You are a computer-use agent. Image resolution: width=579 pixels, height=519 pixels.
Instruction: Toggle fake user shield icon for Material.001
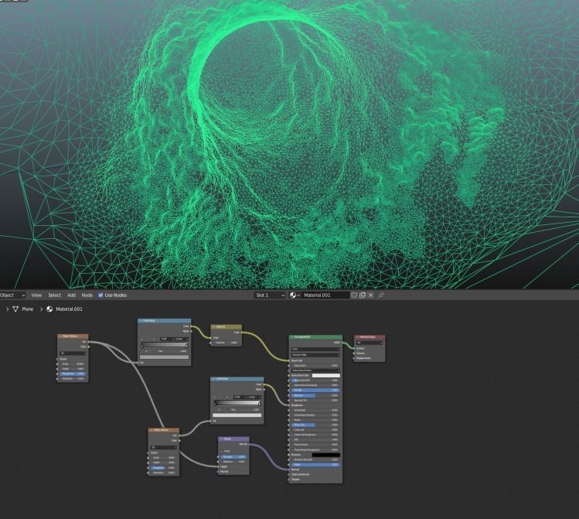[x=354, y=295]
